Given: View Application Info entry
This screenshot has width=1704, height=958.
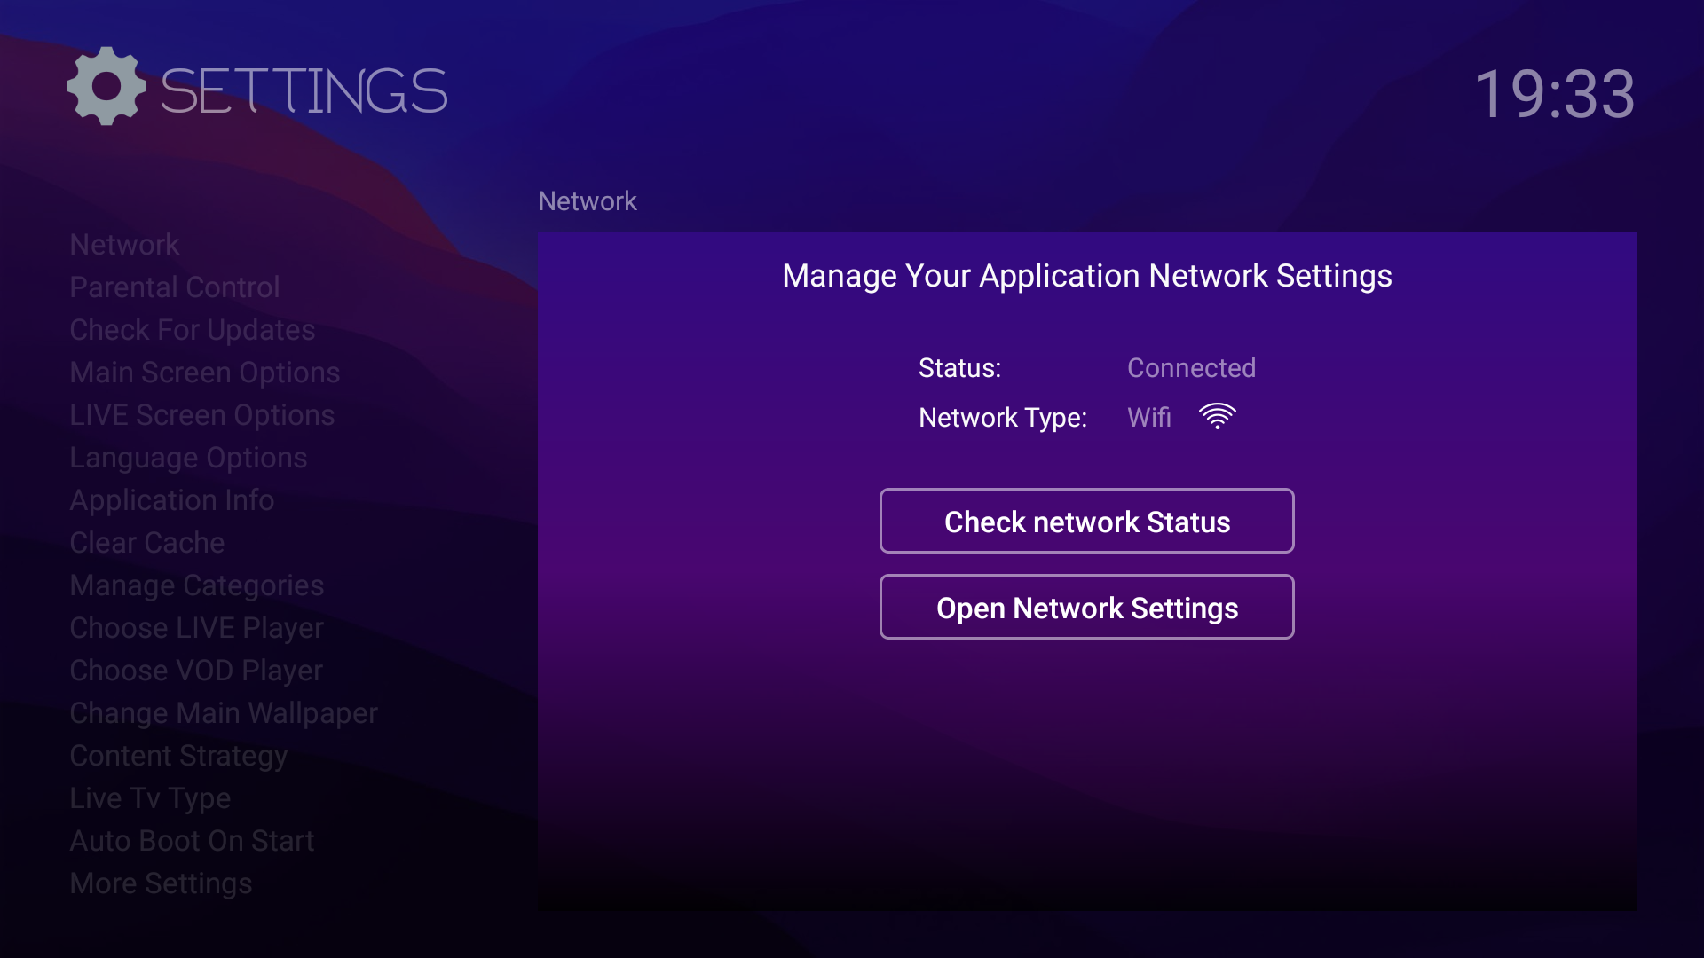Looking at the screenshot, I should tap(171, 500).
